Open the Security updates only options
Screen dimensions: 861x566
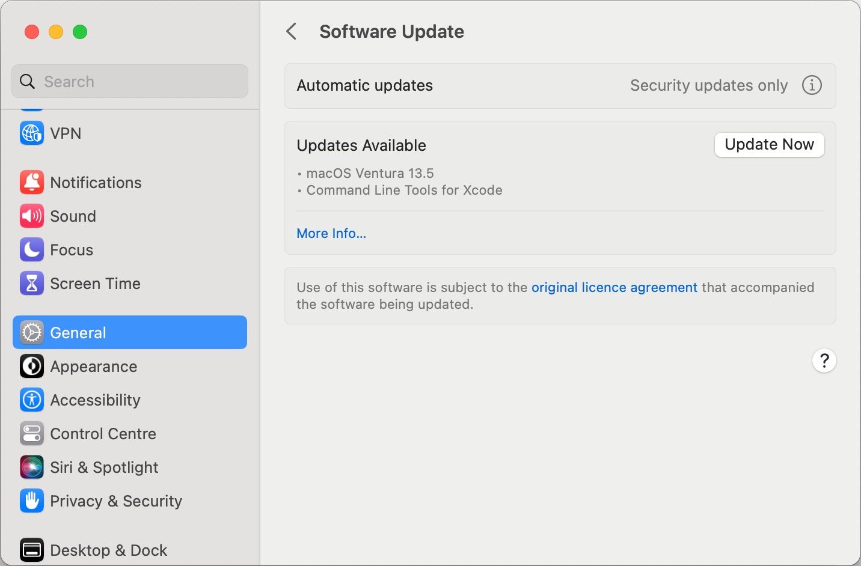(709, 85)
